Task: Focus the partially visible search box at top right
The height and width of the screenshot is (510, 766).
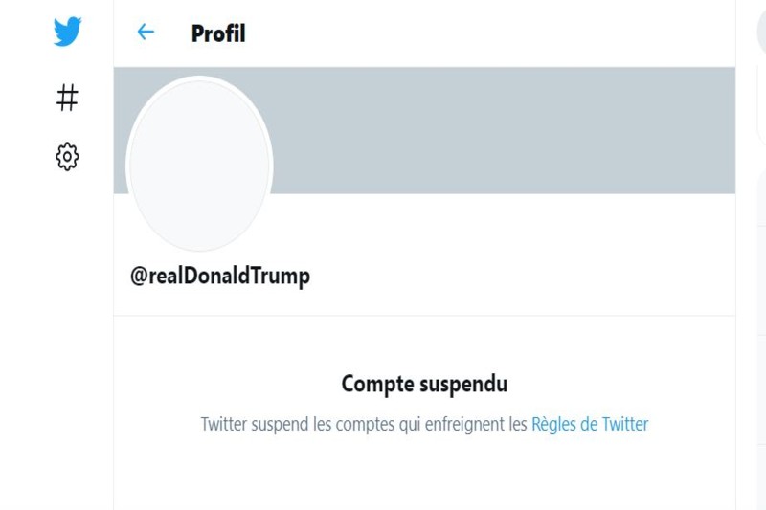Action: (x=760, y=33)
